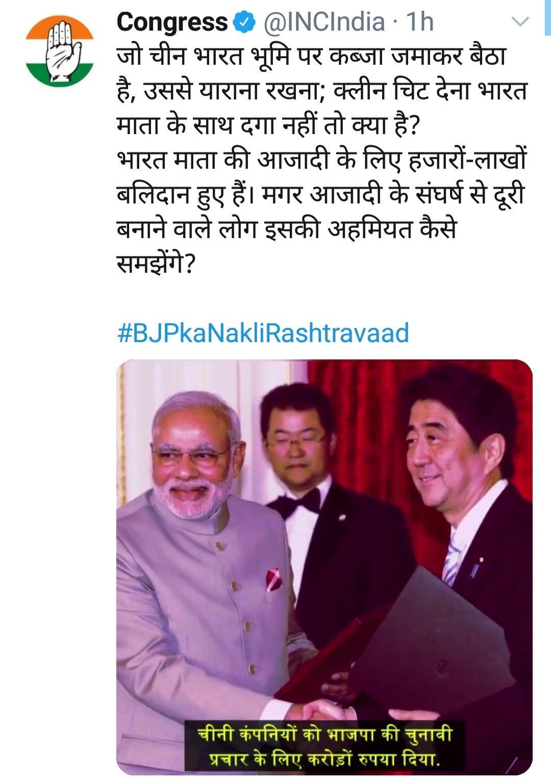Open the tweet options chevron

coord(520,22)
